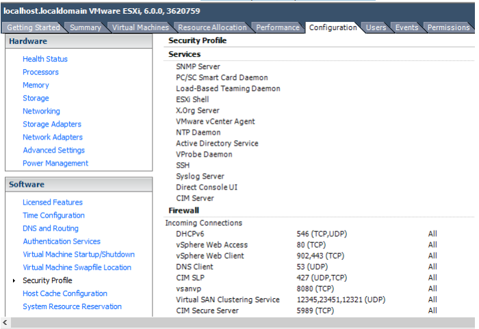Viewport: 479px width, 329px height.
Task: Open Authentication Services link
Action: coord(62,241)
